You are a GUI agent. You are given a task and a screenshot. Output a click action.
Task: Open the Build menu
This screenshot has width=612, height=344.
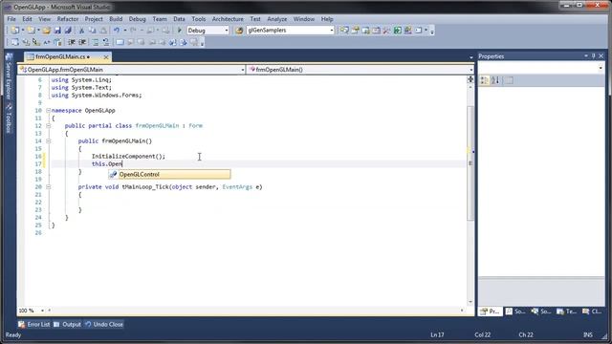pos(116,19)
